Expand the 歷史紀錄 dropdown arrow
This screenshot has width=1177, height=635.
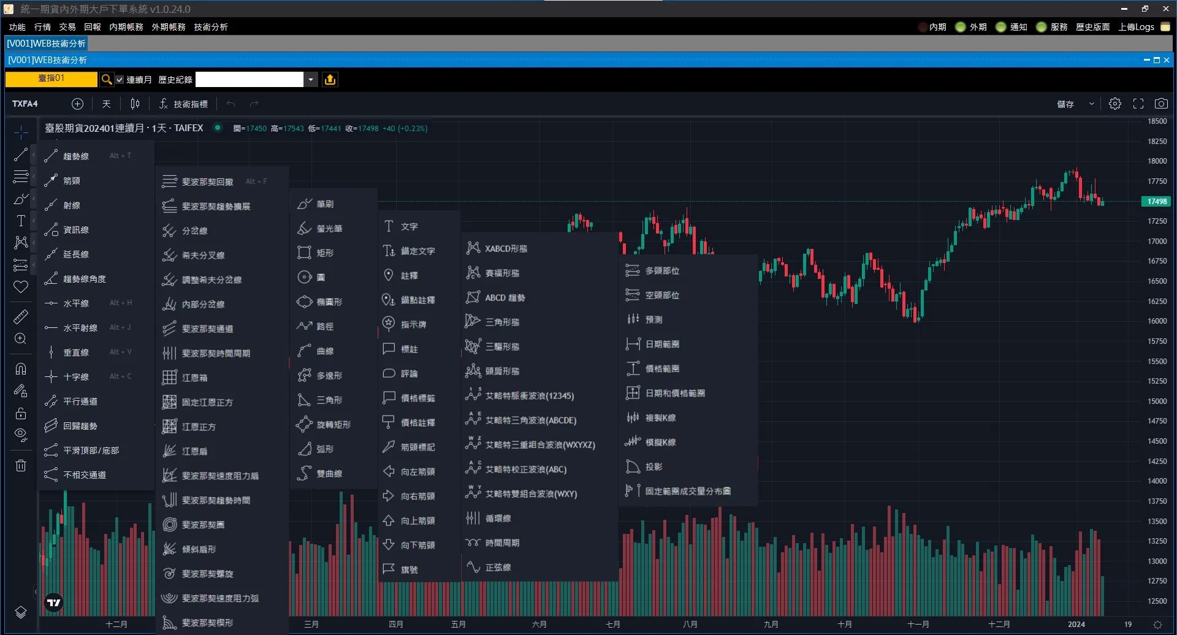(x=311, y=80)
